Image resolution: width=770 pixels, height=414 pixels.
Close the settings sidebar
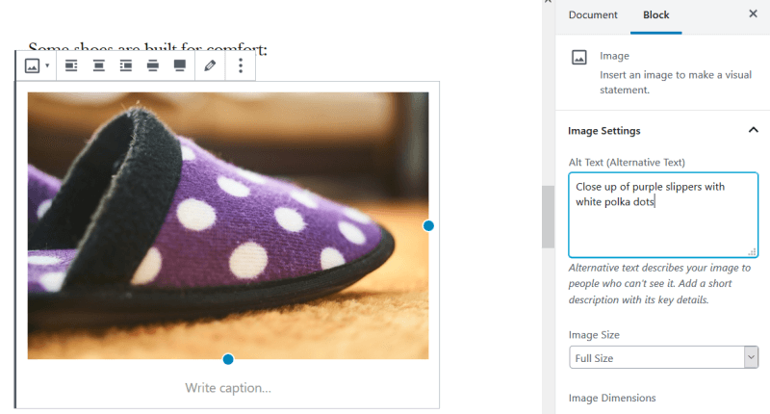[753, 13]
